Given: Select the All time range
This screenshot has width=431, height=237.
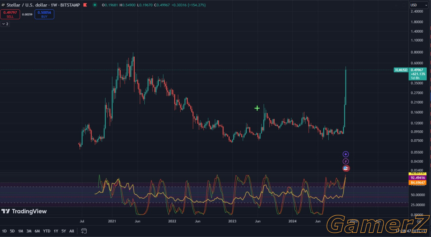Looking at the screenshot, I should click(x=72, y=231).
